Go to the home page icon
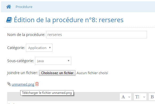Image resolution: width=155 pixels, height=104 pixels. pyautogui.click(x=9, y=7)
